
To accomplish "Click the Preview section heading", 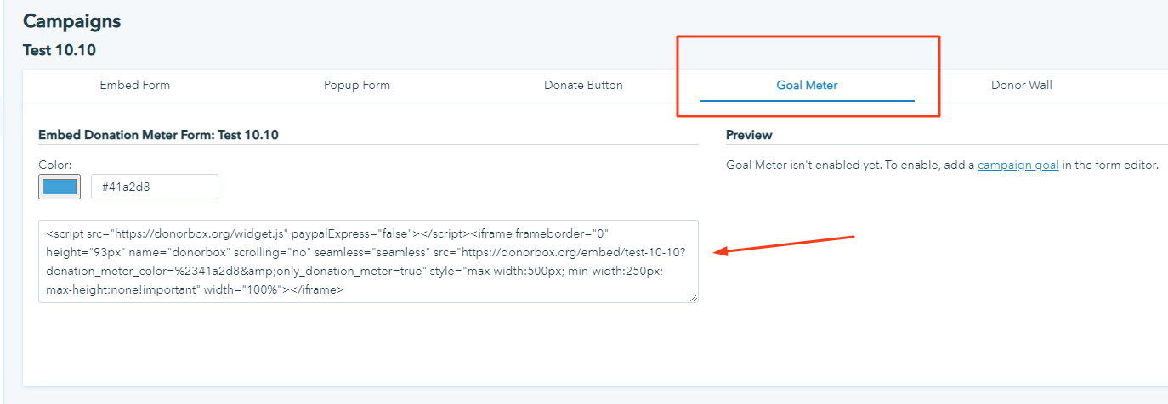I will pyautogui.click(x=749, y=135).
